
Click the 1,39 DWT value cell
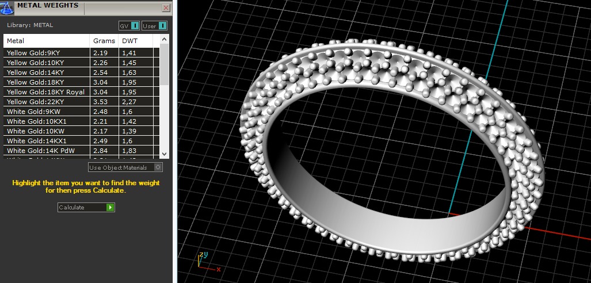pos(136,131)
